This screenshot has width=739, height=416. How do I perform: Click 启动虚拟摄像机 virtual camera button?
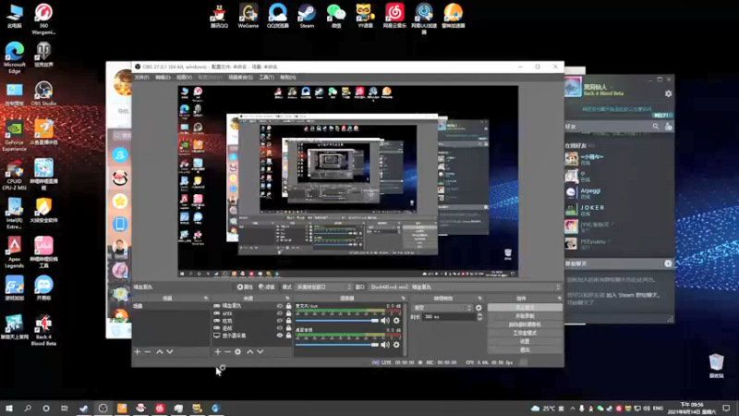[525, 324]
